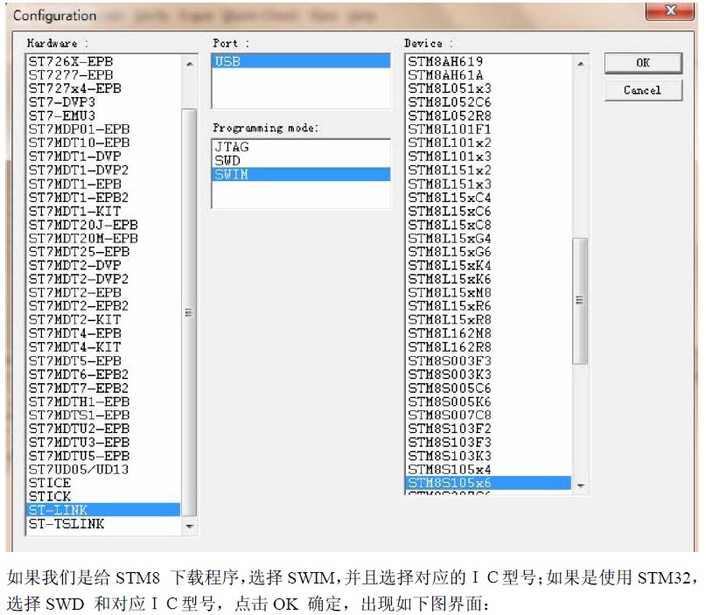Select ST7MDT5-EPB hardware entry
The width and height of the screenshot is (706, 615).
pos(103,360)
